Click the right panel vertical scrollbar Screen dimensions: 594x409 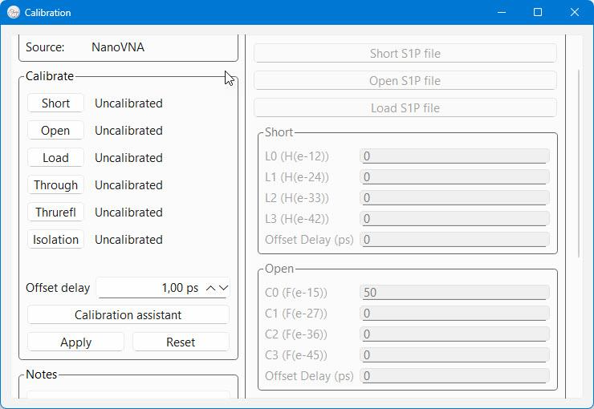point(579,164)
